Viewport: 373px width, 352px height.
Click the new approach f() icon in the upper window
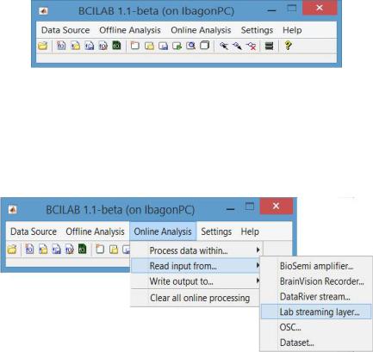tap(61, 46)
